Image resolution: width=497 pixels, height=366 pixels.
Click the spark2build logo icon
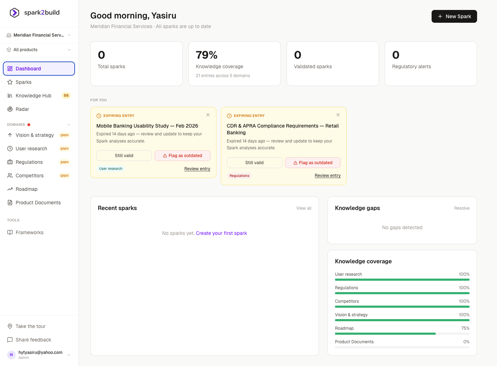coord(14,13)
